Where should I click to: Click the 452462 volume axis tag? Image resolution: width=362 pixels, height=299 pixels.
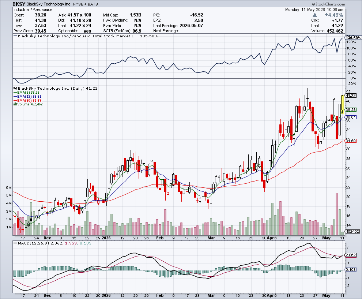click(x=352, y=231)
